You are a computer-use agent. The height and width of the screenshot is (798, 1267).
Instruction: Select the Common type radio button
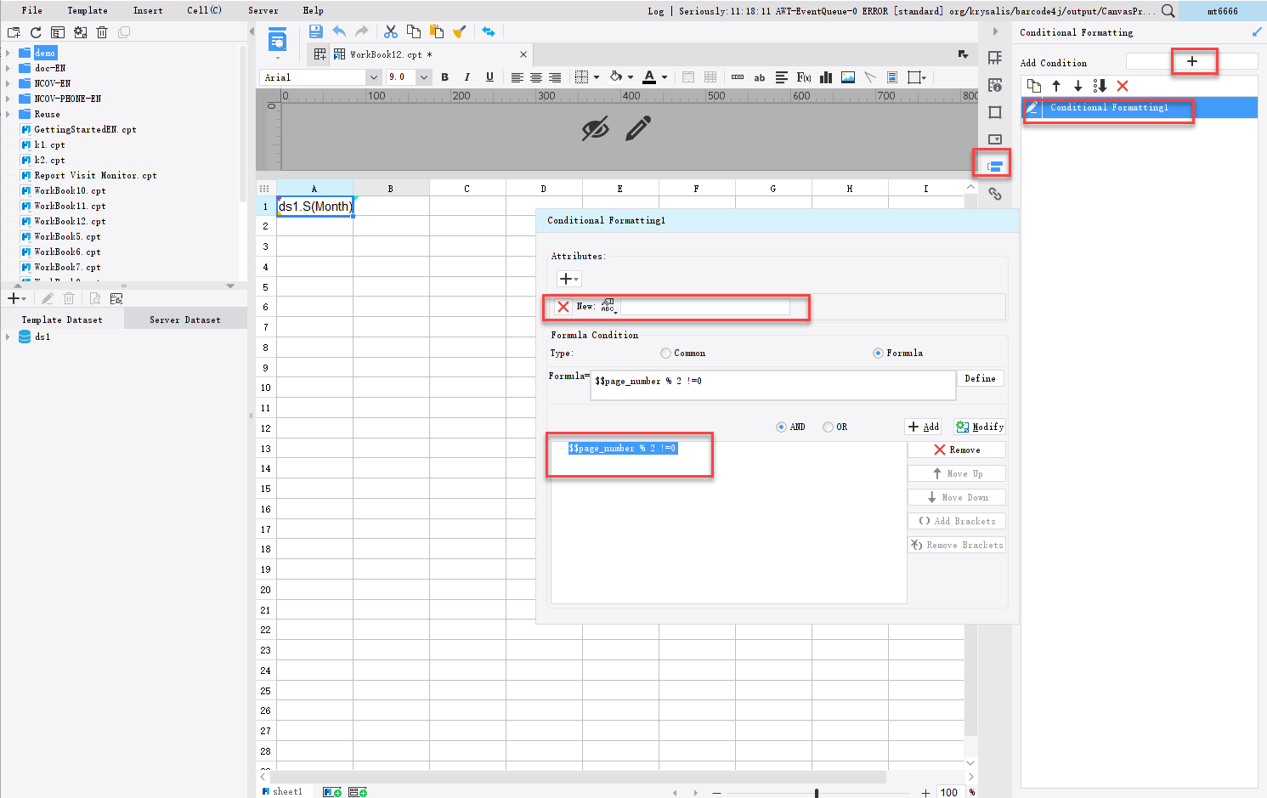(x=665, y=354)
